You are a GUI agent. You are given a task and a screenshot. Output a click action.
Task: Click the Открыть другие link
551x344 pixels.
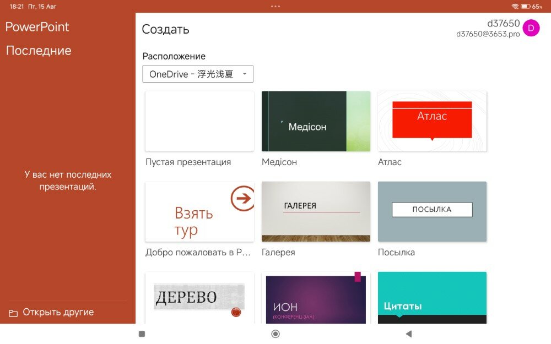pyautogui.click(x=58, y=312)
